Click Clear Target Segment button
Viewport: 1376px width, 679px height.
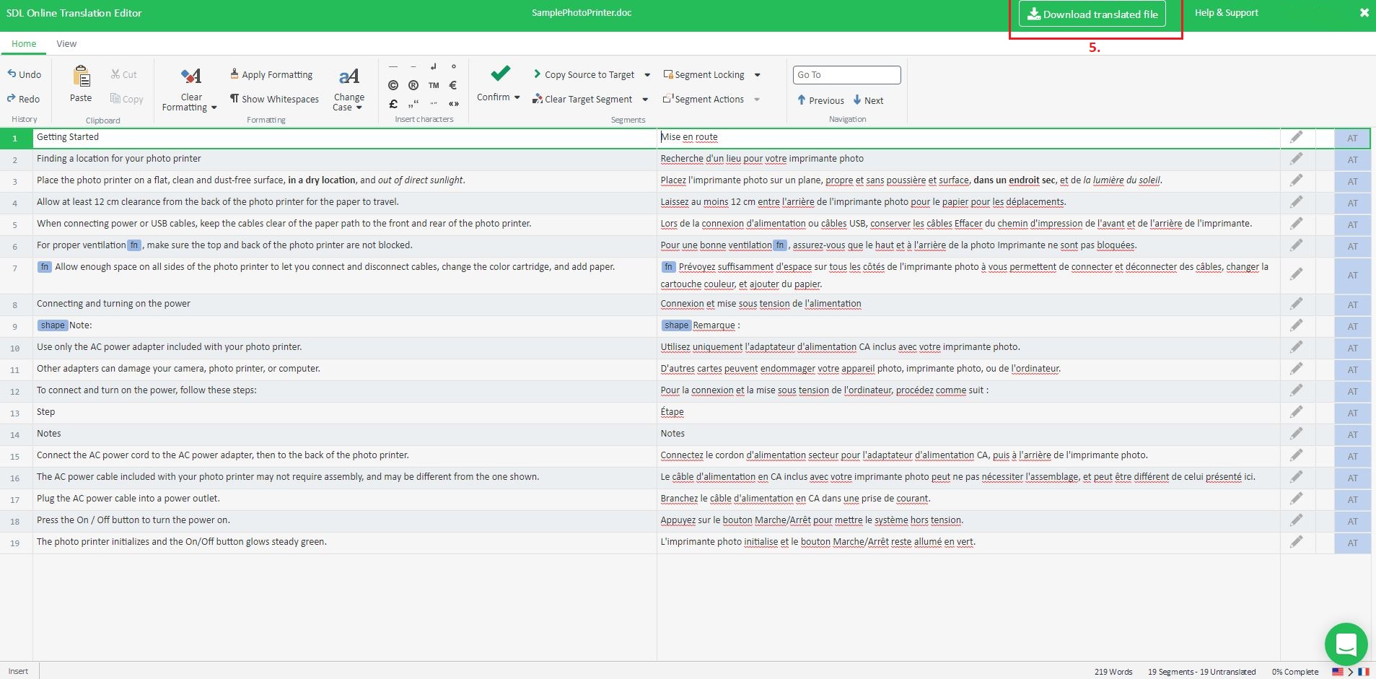[582, 99]
